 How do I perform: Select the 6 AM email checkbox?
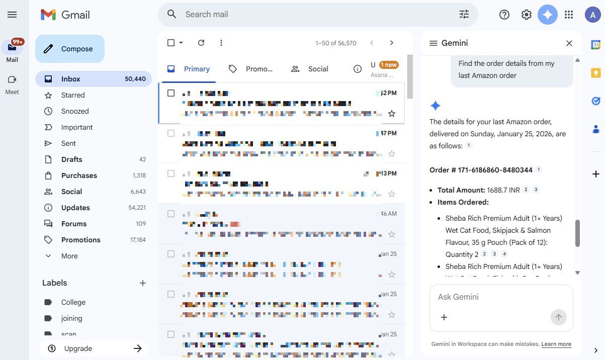tap(171, 214)
